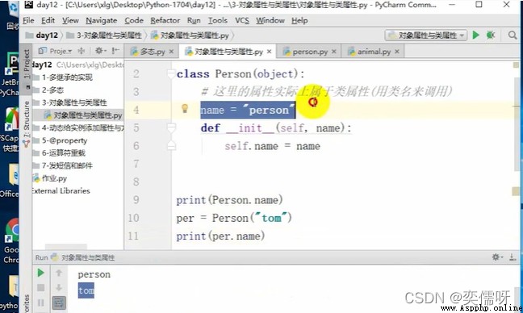The image size is (523, 313).
Task: Click up arrow in Run panel toolbar
Action: click(59, 273)
